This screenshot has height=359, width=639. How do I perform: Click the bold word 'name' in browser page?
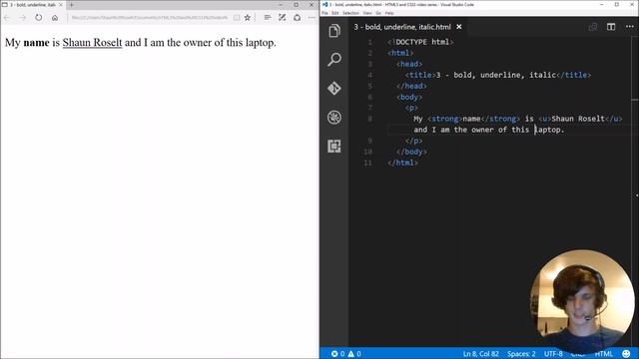point(36,42)
